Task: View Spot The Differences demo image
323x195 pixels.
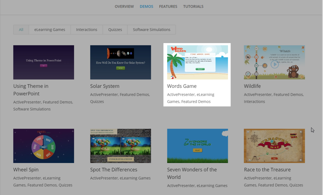Action: 120,146
